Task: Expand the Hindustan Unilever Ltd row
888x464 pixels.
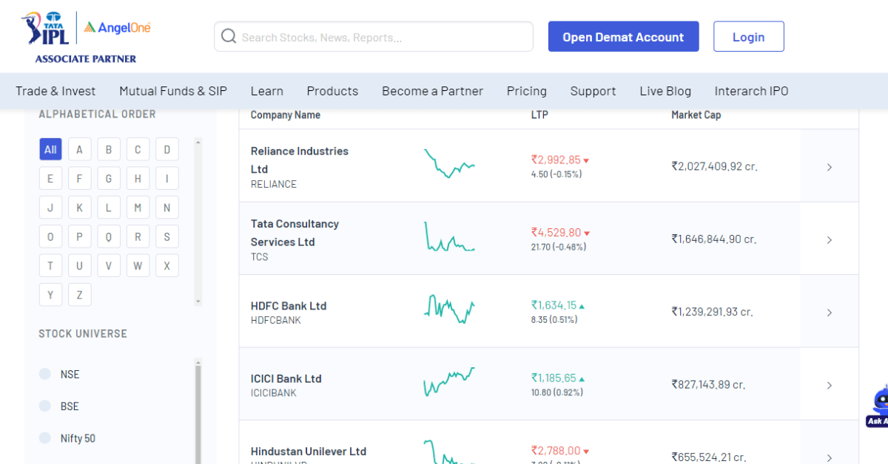Action: [830, 457]
